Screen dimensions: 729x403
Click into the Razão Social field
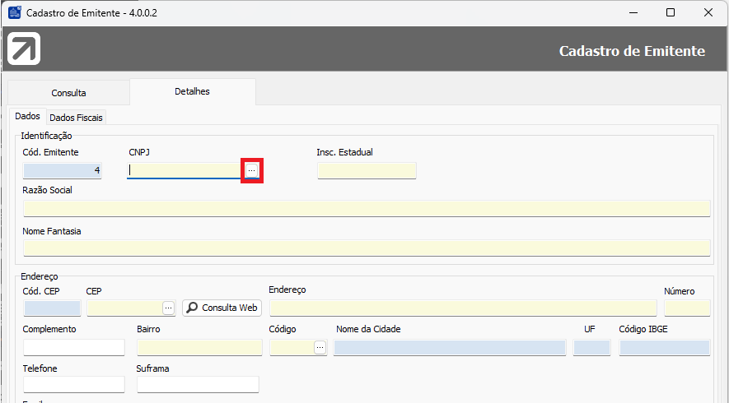point(367,208)
